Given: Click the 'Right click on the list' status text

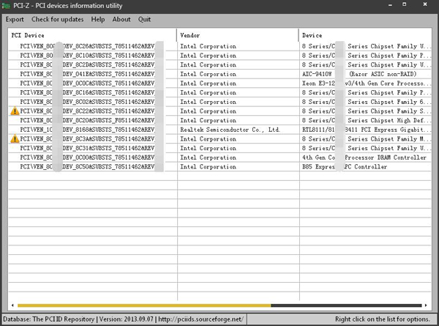Looking at the screenshot, I should click(382, 319).
